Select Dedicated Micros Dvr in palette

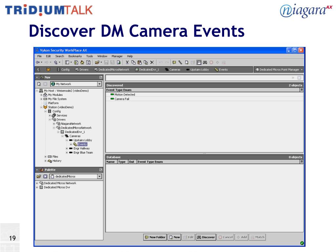pos(57,187)
